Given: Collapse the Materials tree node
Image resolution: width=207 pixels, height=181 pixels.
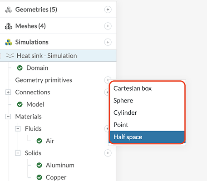Looking at the screenshot, I should 8,117.
